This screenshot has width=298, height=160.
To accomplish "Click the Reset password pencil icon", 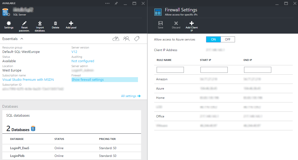I will (24, 23).
